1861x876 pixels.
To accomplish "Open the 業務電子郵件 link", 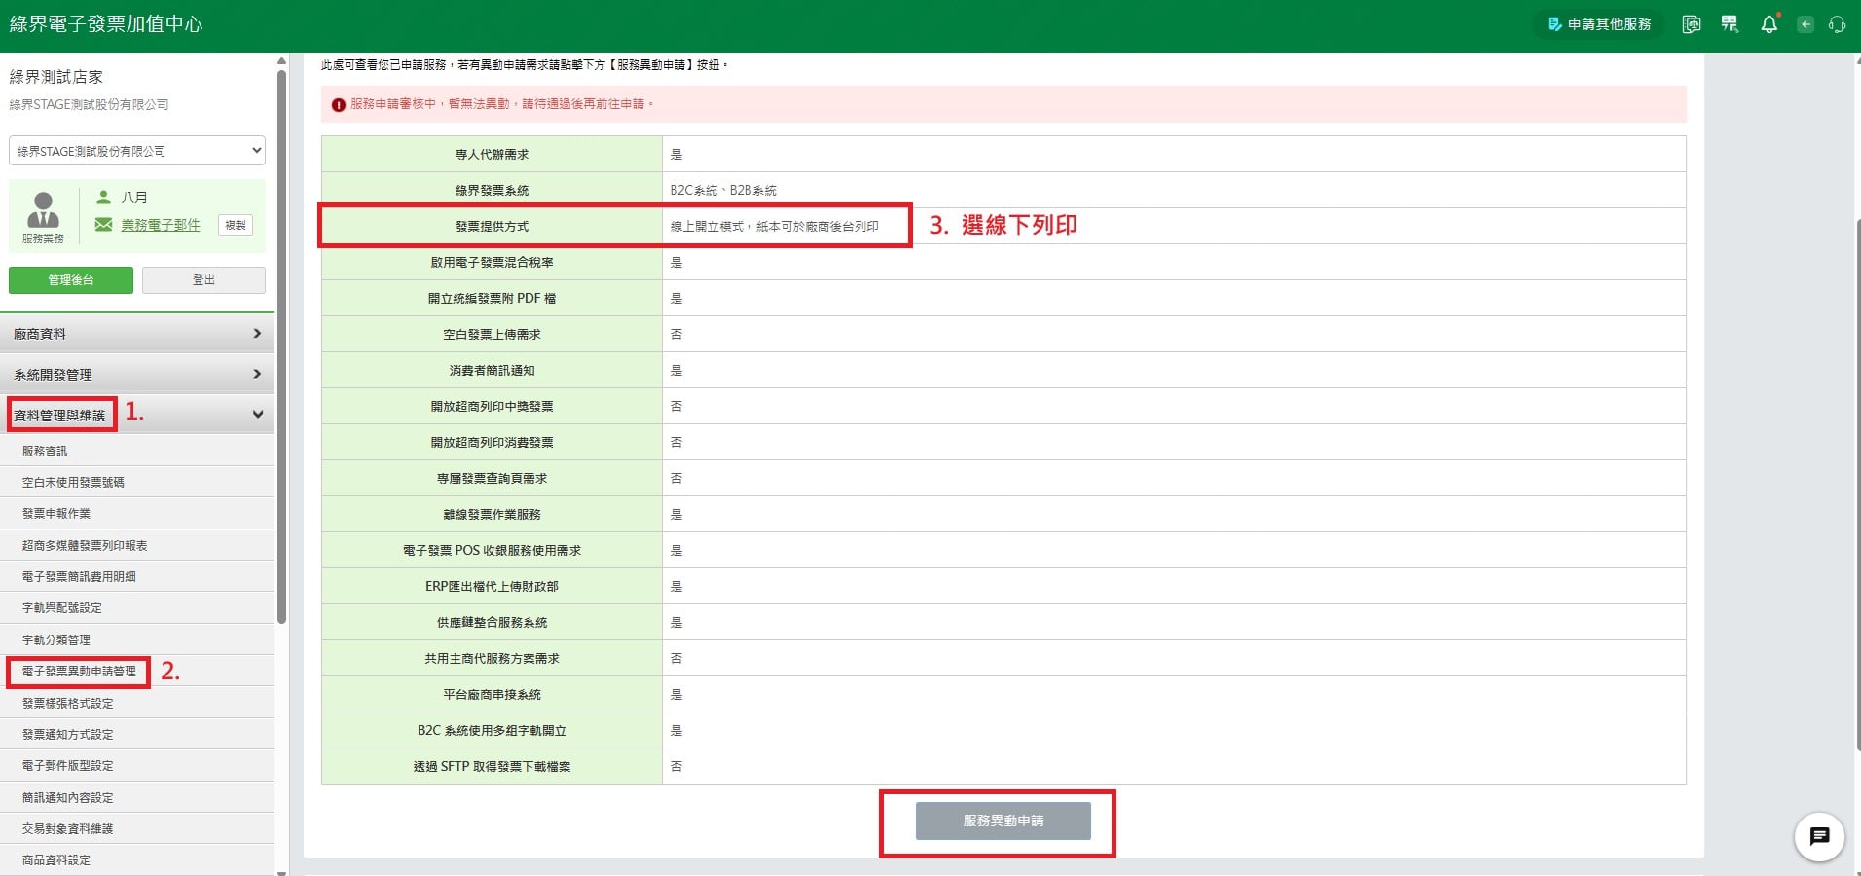I will 161,225.
